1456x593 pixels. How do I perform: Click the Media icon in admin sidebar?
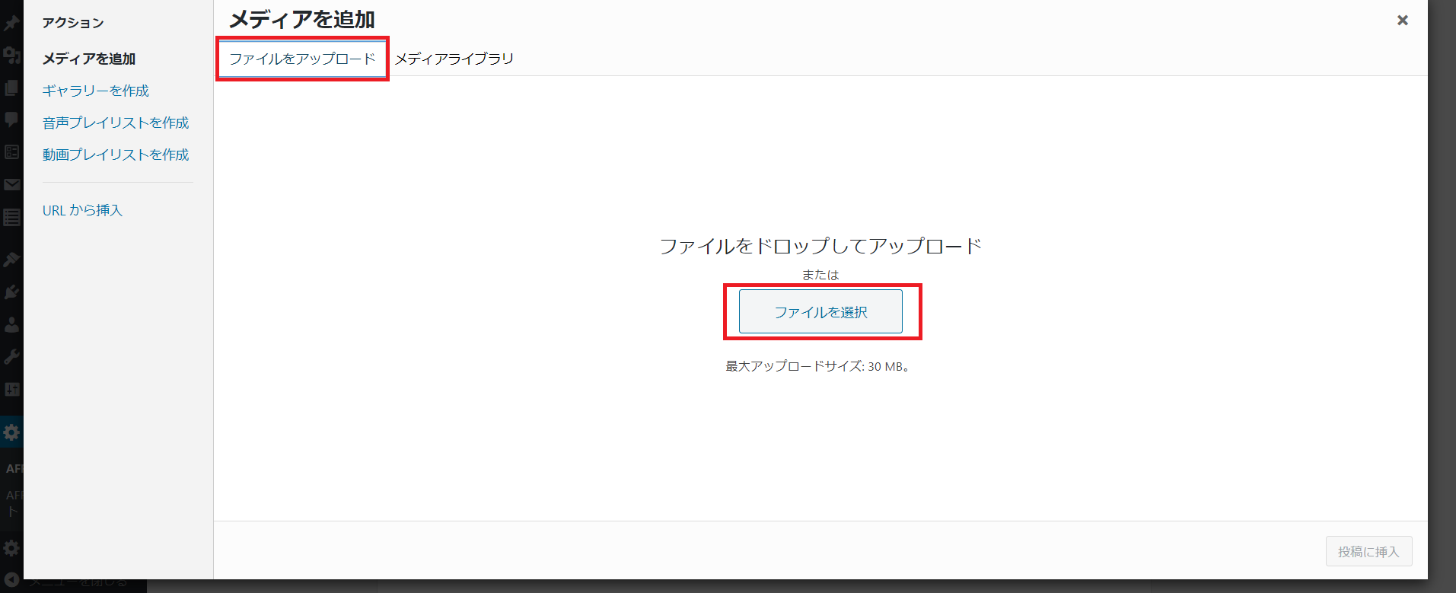pyautogui.click(x=11, y=55)
